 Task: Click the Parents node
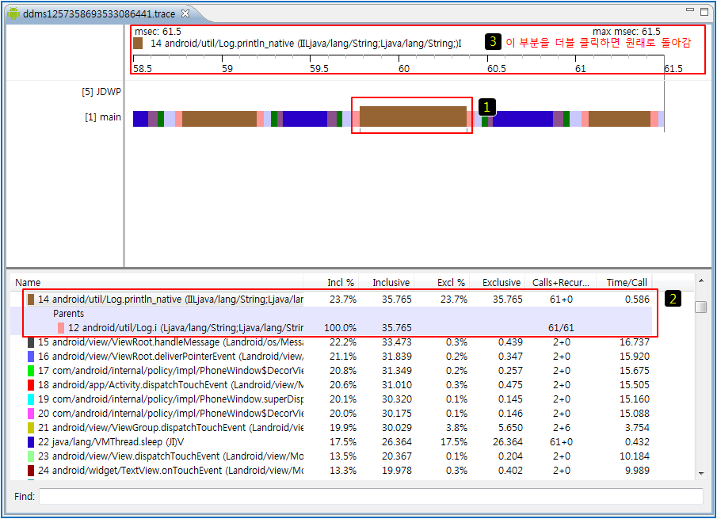click(x=69, y=314)
